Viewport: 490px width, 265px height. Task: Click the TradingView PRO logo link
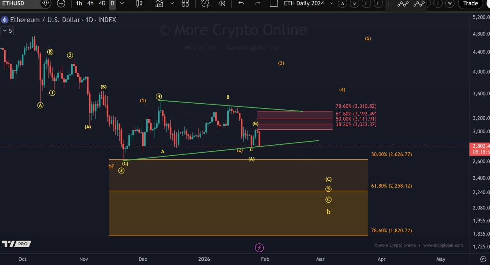[16, 244]
